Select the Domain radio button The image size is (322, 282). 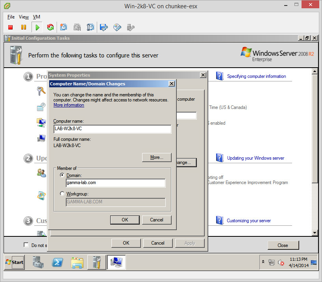[x=62, y=175]
